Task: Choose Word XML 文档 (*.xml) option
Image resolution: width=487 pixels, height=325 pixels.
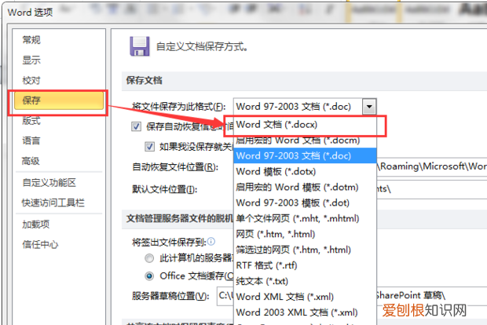Action: (x=305, y=297)
